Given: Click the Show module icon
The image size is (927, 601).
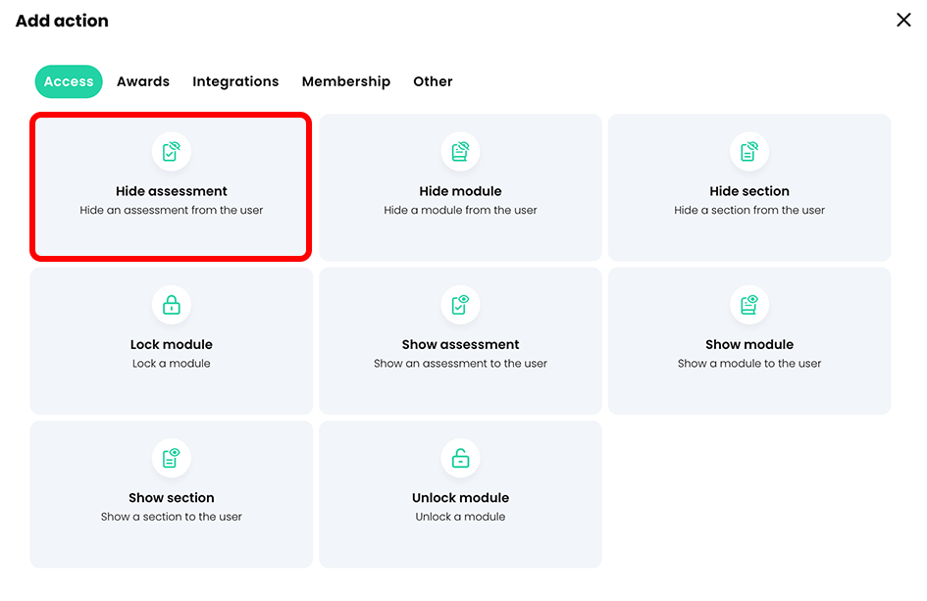Looking at the screenshot, I should [749, 305].
